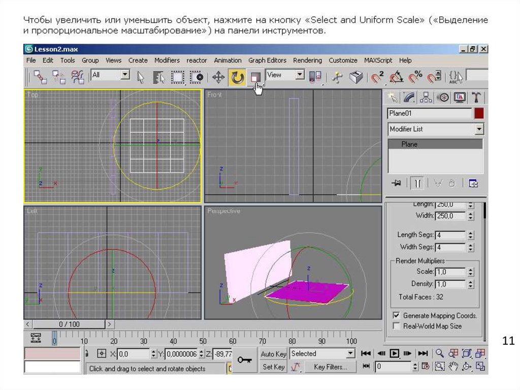Screen dimensions: 520x390
Task: Expand the Modifier List dropdown
Action: pyautogui.click(x=479, y=129)
